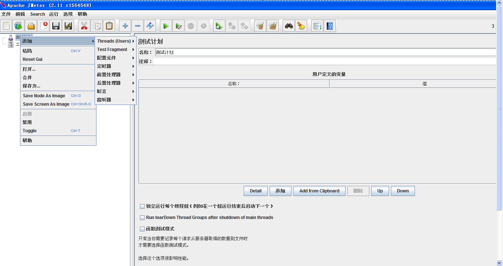Viewport: 503px width, 266px height.
Task: Click the Paste clipboard toolbar icon
Action: point(109,26)
